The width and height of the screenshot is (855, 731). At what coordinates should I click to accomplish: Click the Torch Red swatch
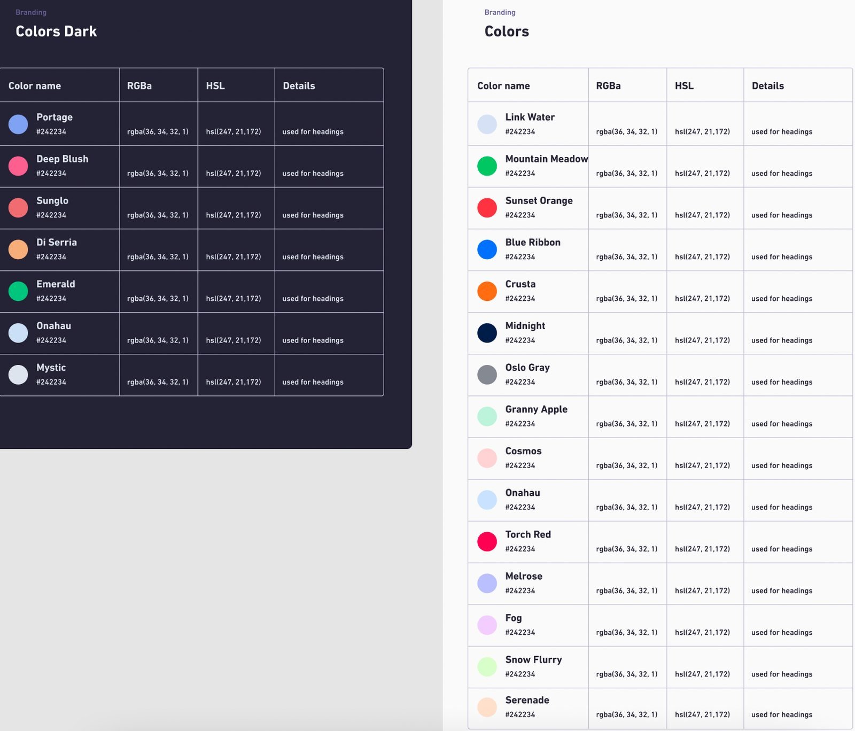click(487, 541)
